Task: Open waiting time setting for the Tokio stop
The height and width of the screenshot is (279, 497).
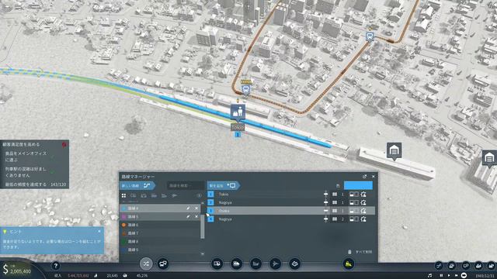Action: coord(363,195)
